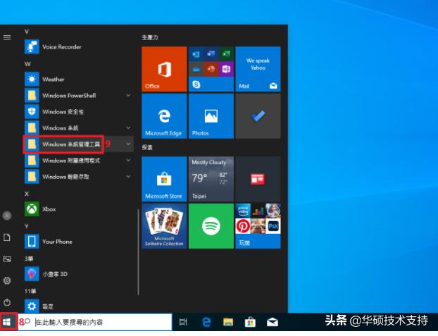
Task: Click the 3畫 section header
Action: (29, 259)
